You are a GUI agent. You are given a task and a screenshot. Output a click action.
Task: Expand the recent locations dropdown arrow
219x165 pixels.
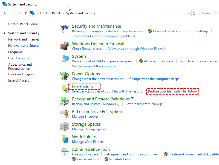[20, 13]
